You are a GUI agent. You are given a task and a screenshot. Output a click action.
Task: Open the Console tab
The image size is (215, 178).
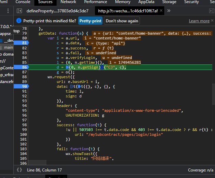click(x=23, y=2)
